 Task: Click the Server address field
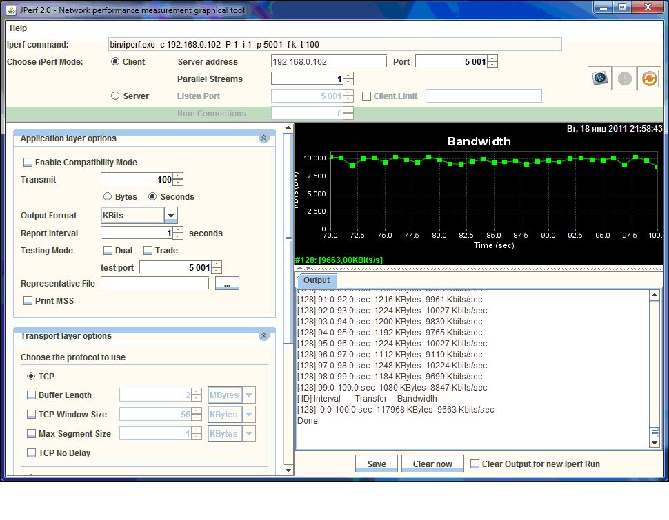(x=329, y=61)
